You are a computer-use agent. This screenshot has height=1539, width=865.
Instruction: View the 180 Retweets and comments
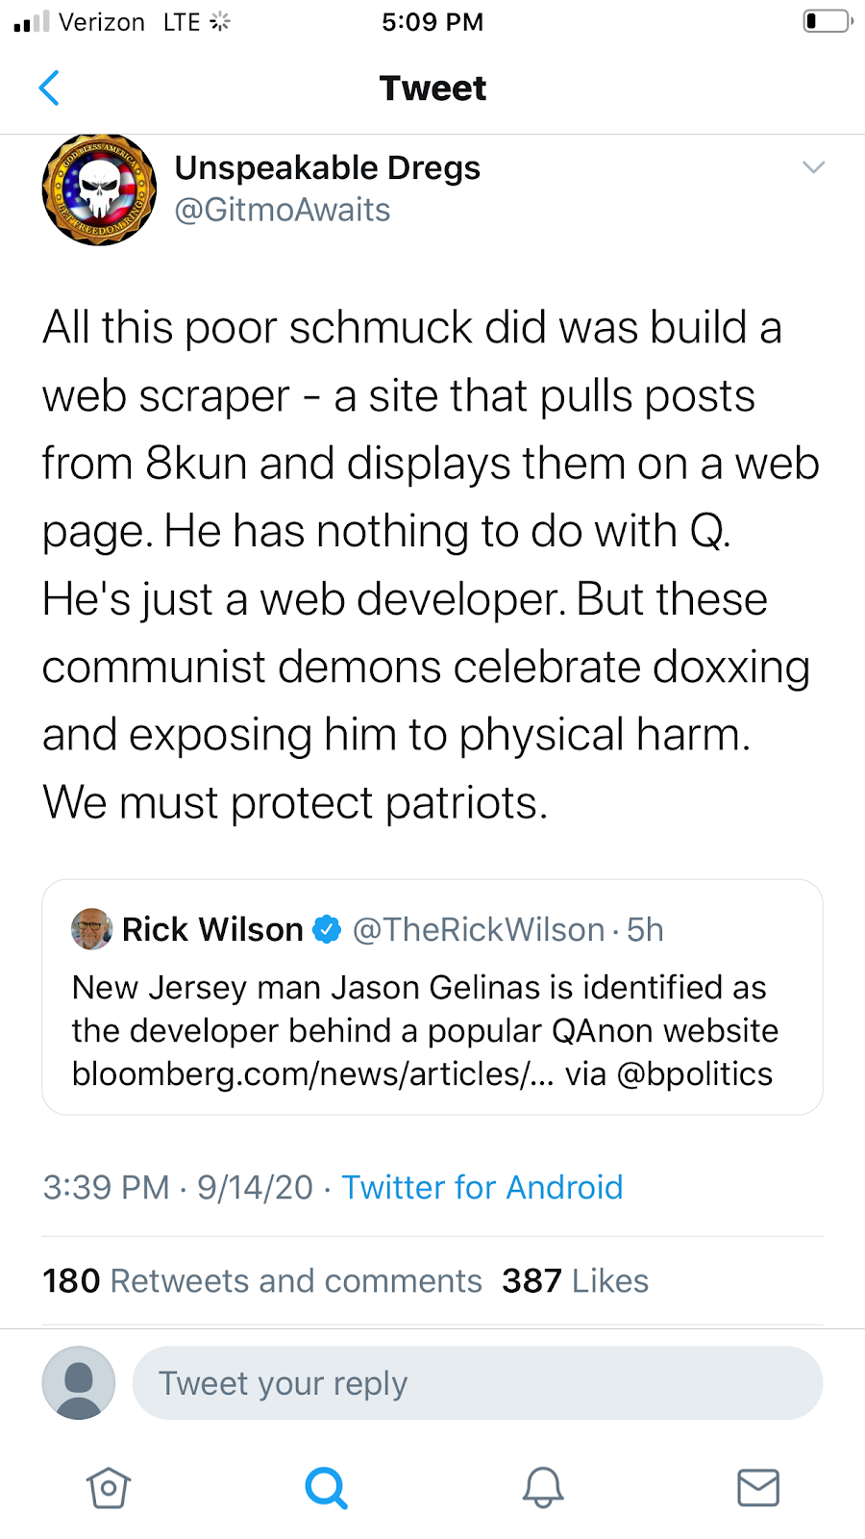[x=261, y=1281]
